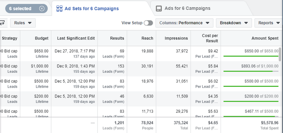
Task: Click the vertical scrollbar in the table
Action: tap(280, 54)
